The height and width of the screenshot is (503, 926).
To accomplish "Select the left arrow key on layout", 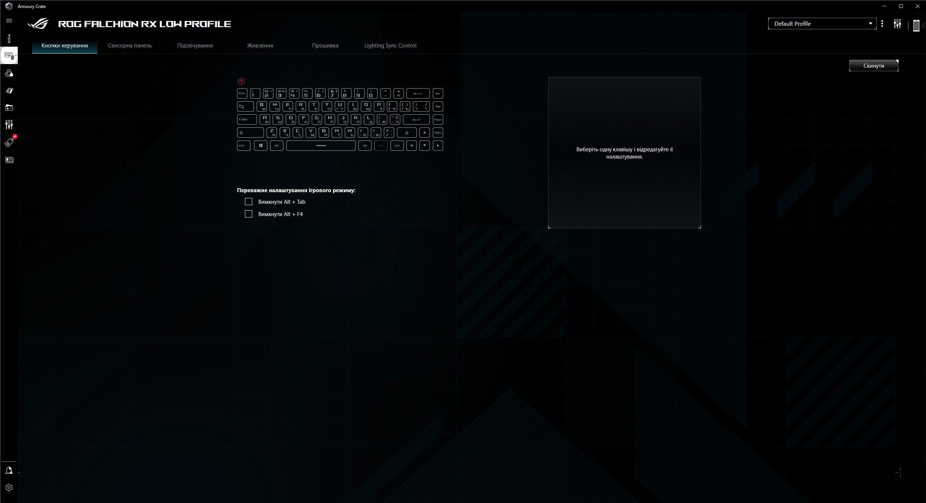I will pos(411,145).
